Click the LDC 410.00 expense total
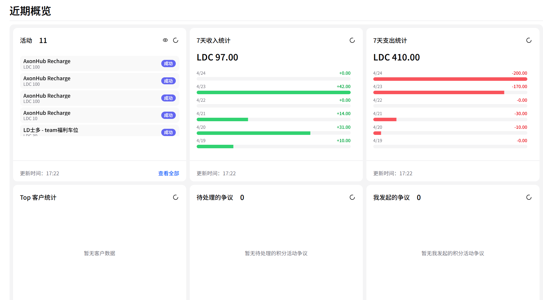 pyautogui.click(x=397, y=58)
